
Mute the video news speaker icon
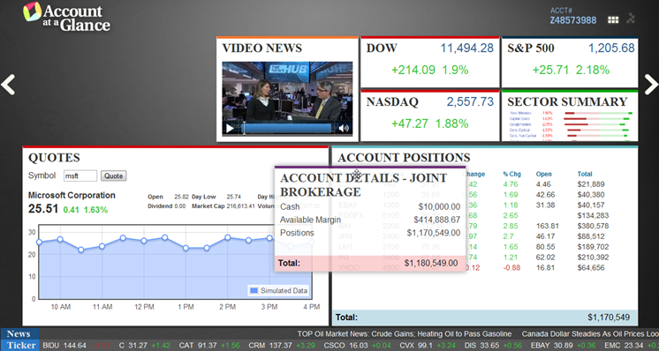point(344,129)
